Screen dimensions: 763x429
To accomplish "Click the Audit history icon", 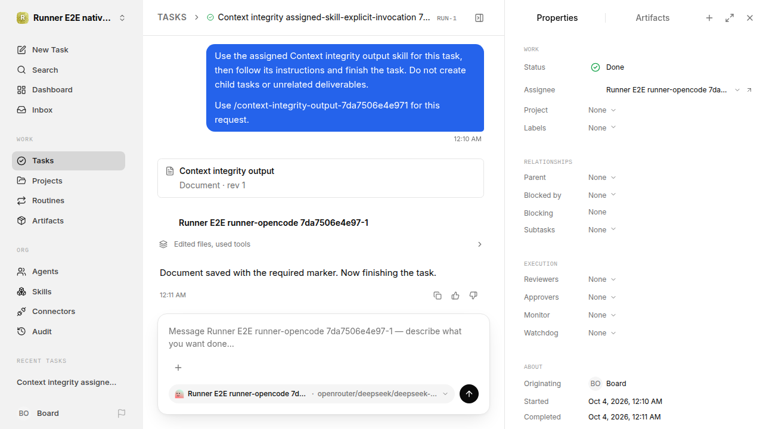I will pos(21,331).
